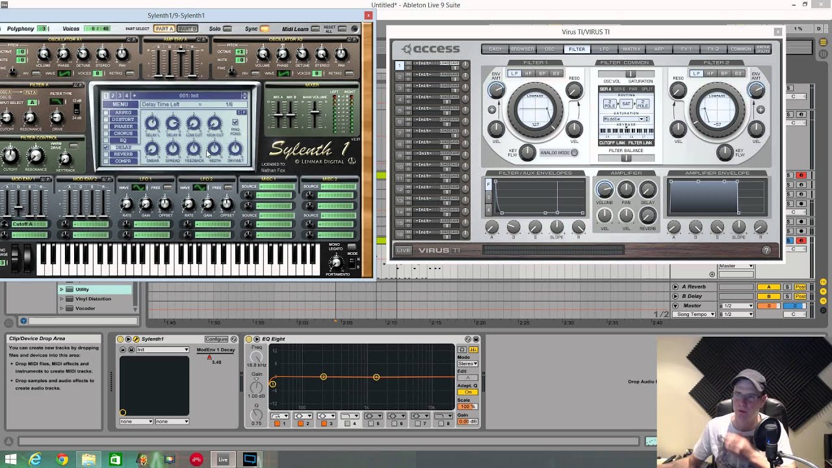Open Internet Explorer from the taskbar
Screen dimensions: 832x468
34,460
